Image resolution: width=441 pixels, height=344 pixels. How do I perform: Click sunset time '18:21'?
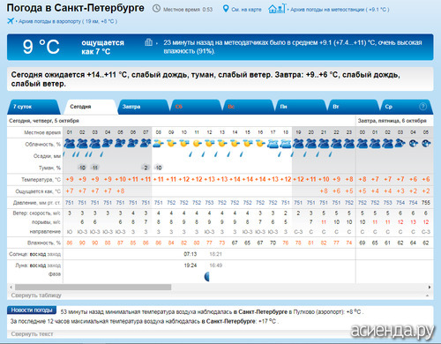215,254
